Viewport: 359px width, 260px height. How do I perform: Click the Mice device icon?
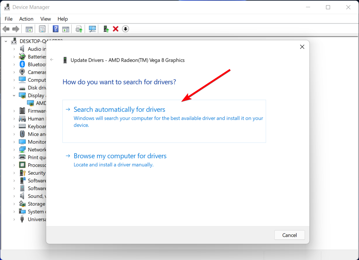[22, 134]
